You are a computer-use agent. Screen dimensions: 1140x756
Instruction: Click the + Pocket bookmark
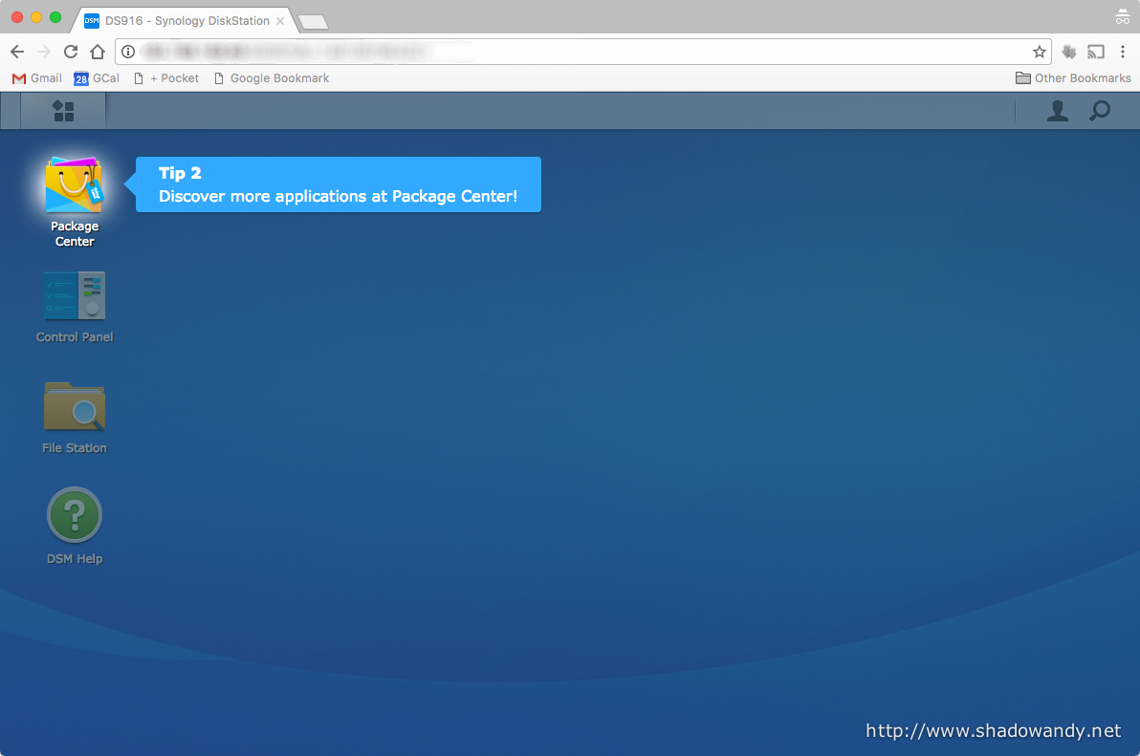point(166,77)
